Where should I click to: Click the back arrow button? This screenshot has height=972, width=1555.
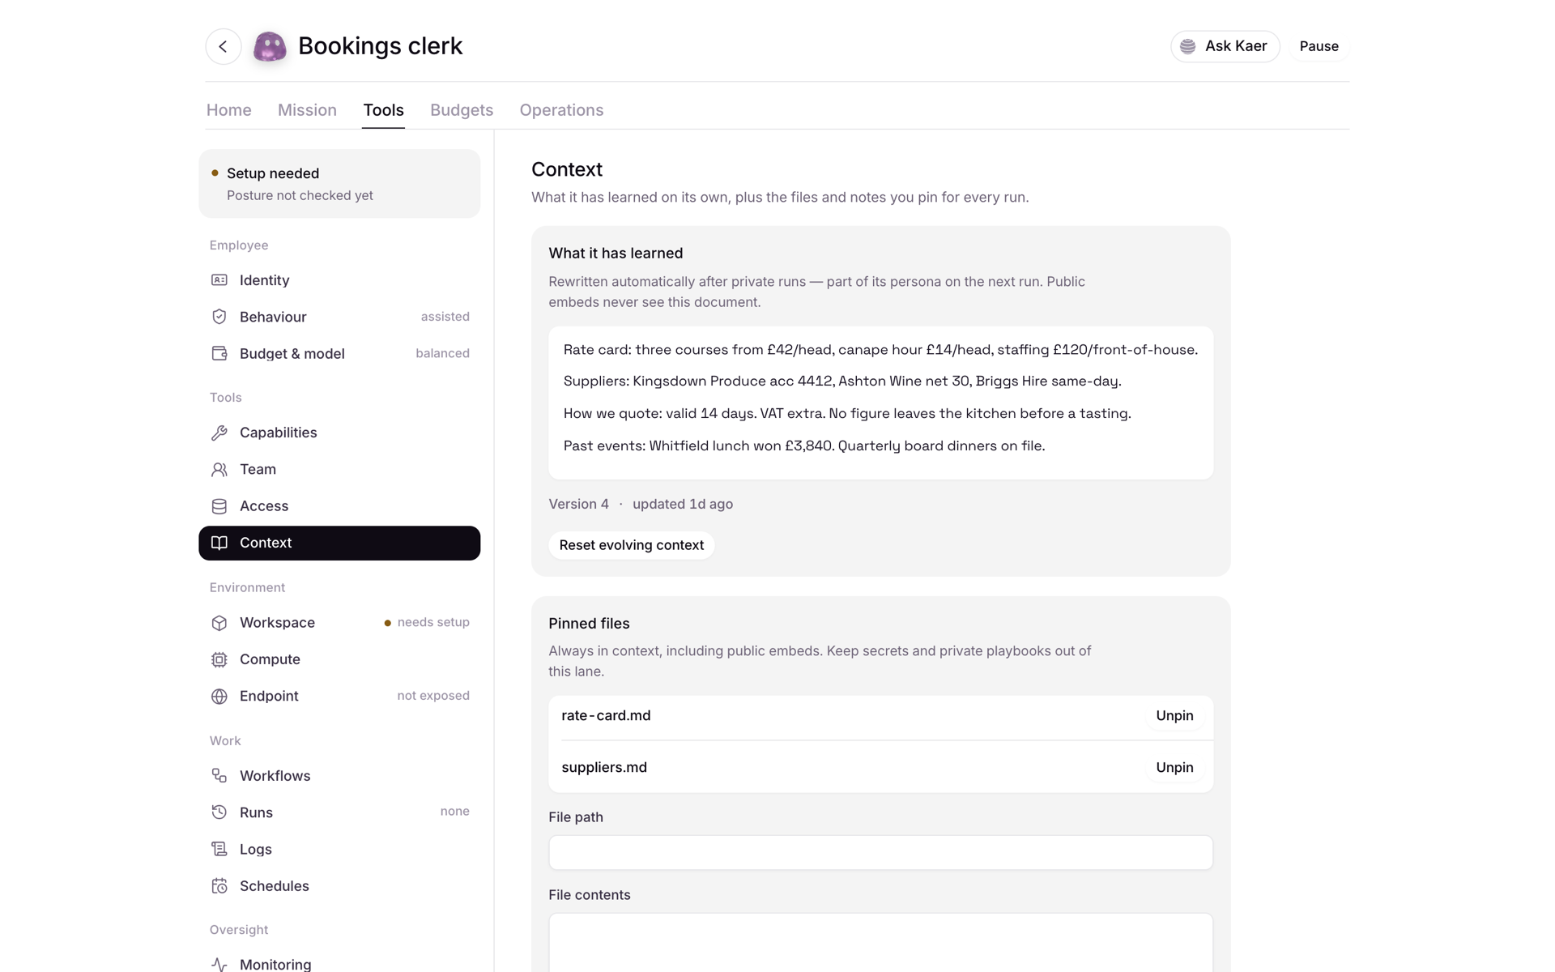point(224,46)
